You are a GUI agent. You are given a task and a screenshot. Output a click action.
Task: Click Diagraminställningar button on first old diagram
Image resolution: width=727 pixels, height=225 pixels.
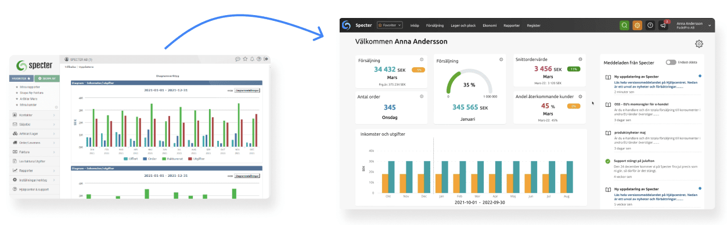tap(247, 90)
